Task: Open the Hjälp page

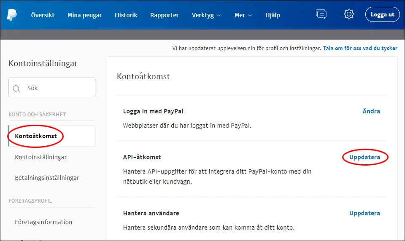Action: click(273, 15)
